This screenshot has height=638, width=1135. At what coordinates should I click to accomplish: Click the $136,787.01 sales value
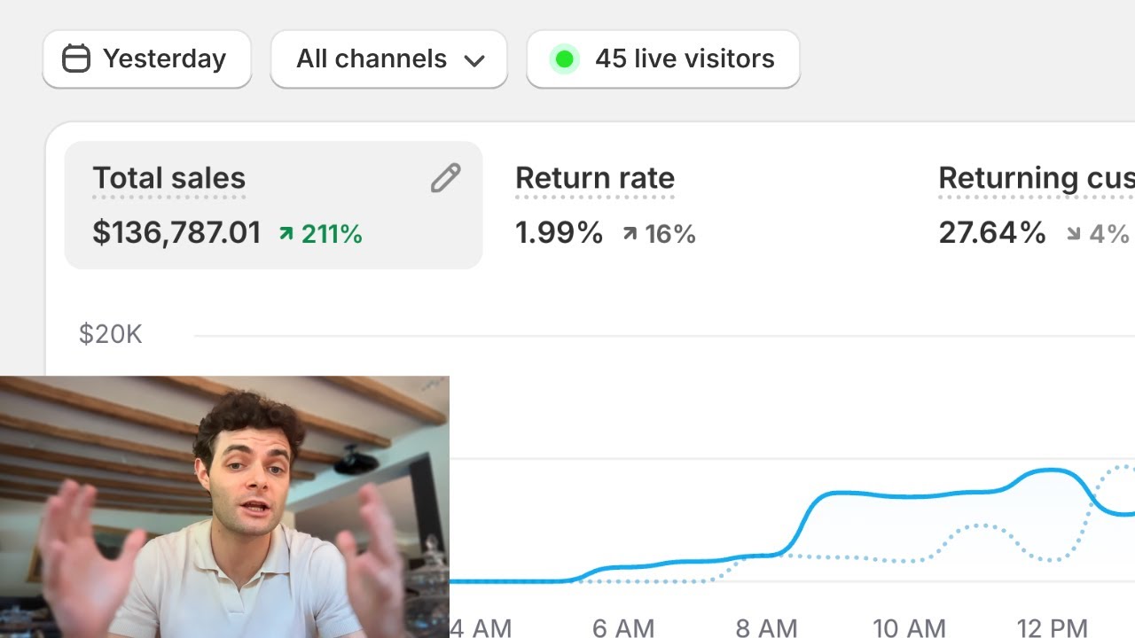pos(176,233)
